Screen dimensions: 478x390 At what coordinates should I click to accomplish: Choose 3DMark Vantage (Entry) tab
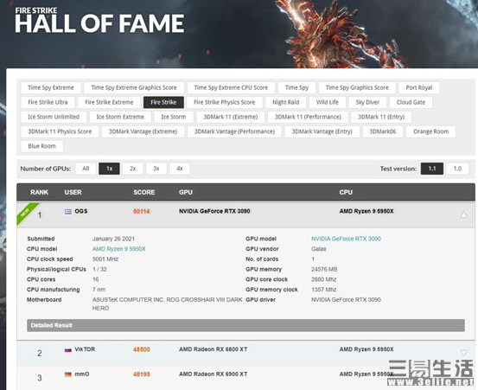pos(322,131)
